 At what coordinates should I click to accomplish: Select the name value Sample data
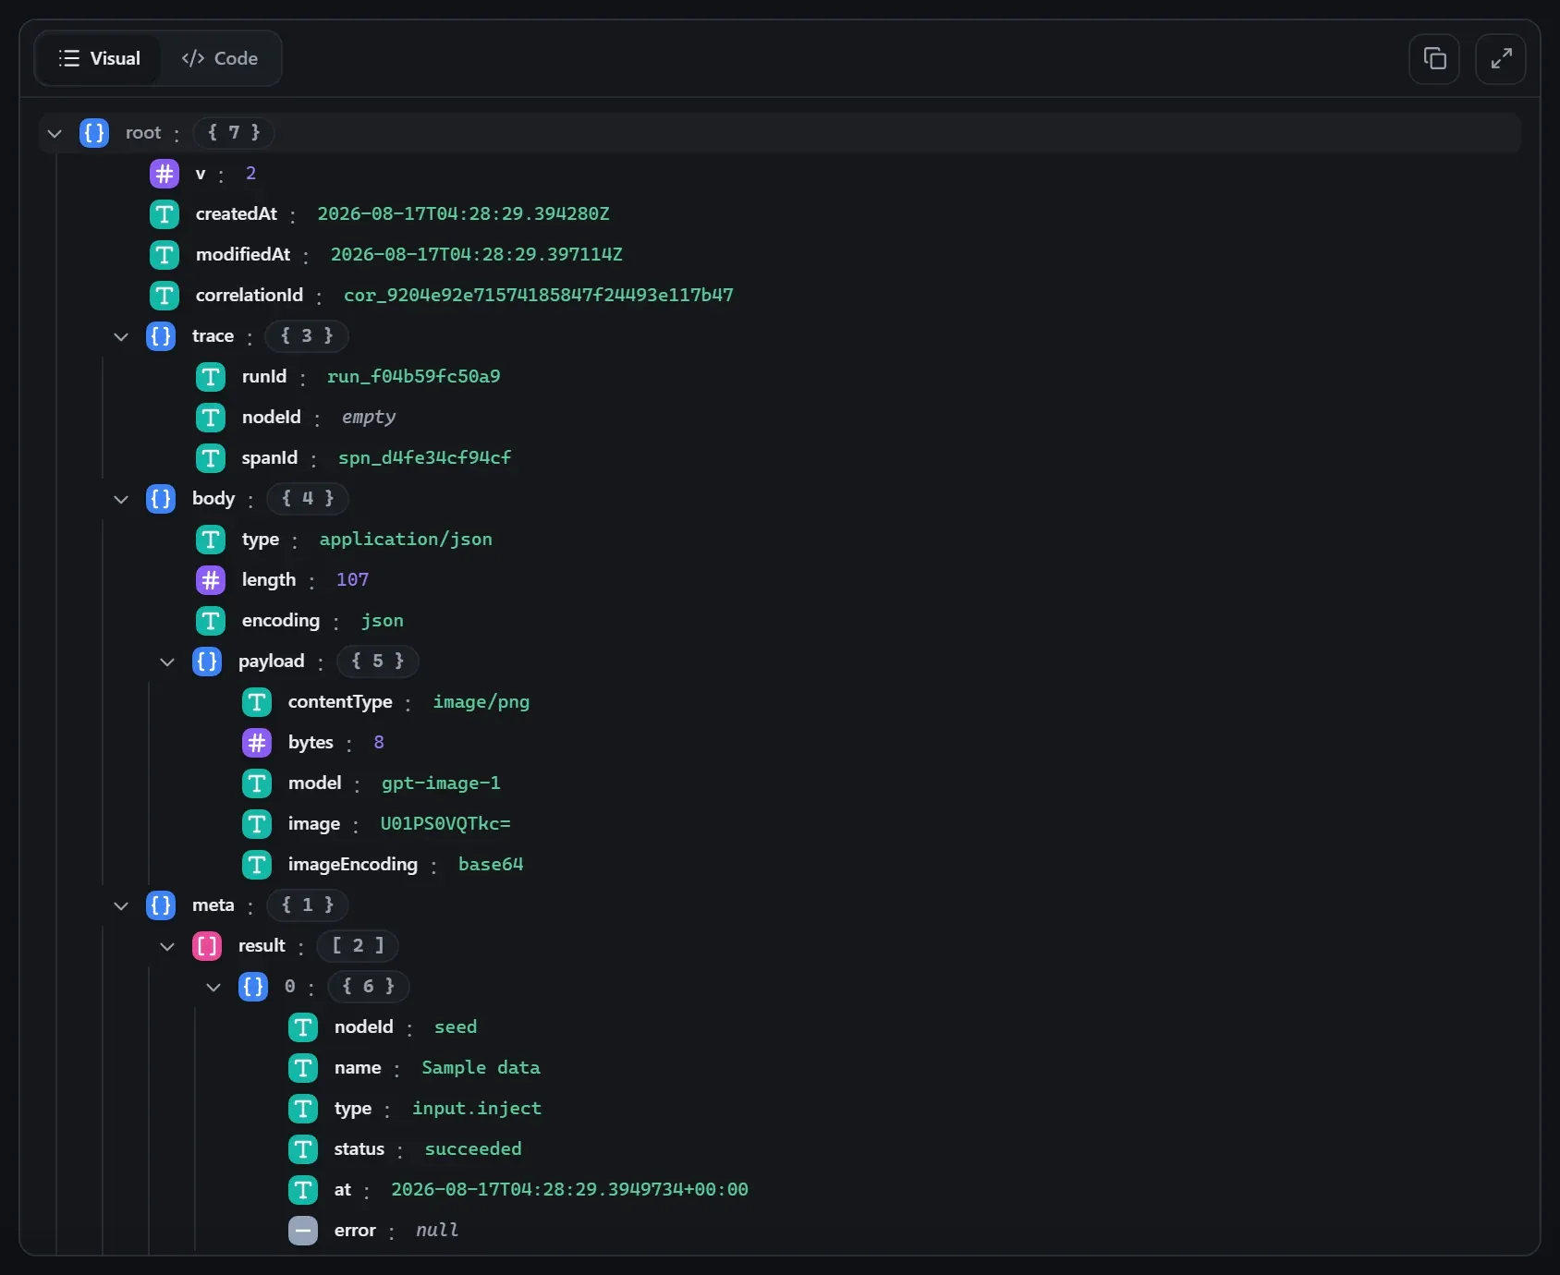[481, 1068]
